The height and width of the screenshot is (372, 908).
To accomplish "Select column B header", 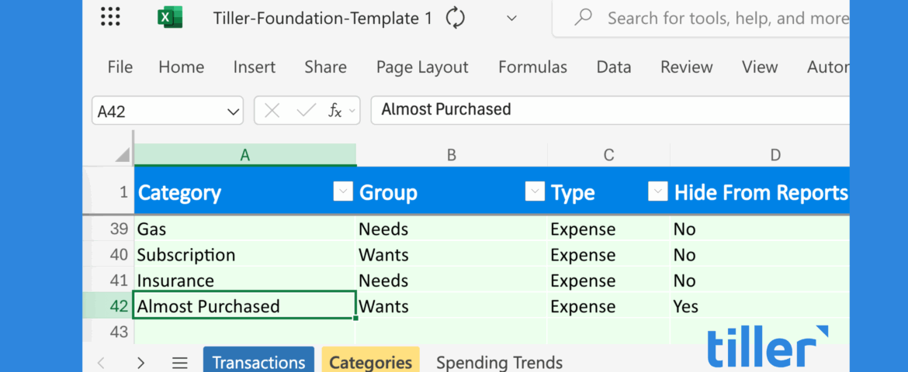I will pos(452,154).
